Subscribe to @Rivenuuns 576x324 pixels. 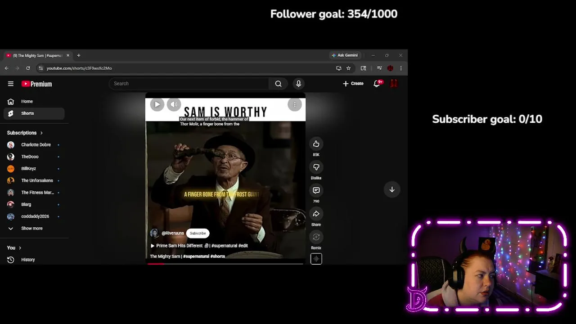(x=198, y=233)
